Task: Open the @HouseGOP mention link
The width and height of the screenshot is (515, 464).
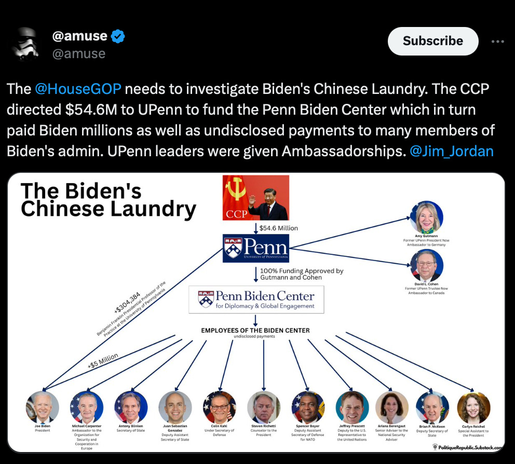Action: 78,89
